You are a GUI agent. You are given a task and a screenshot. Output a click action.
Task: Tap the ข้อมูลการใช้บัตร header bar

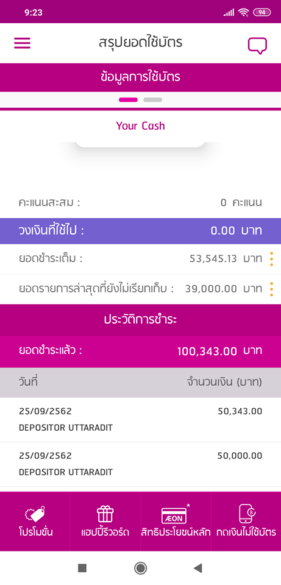[x=140, y=77]
